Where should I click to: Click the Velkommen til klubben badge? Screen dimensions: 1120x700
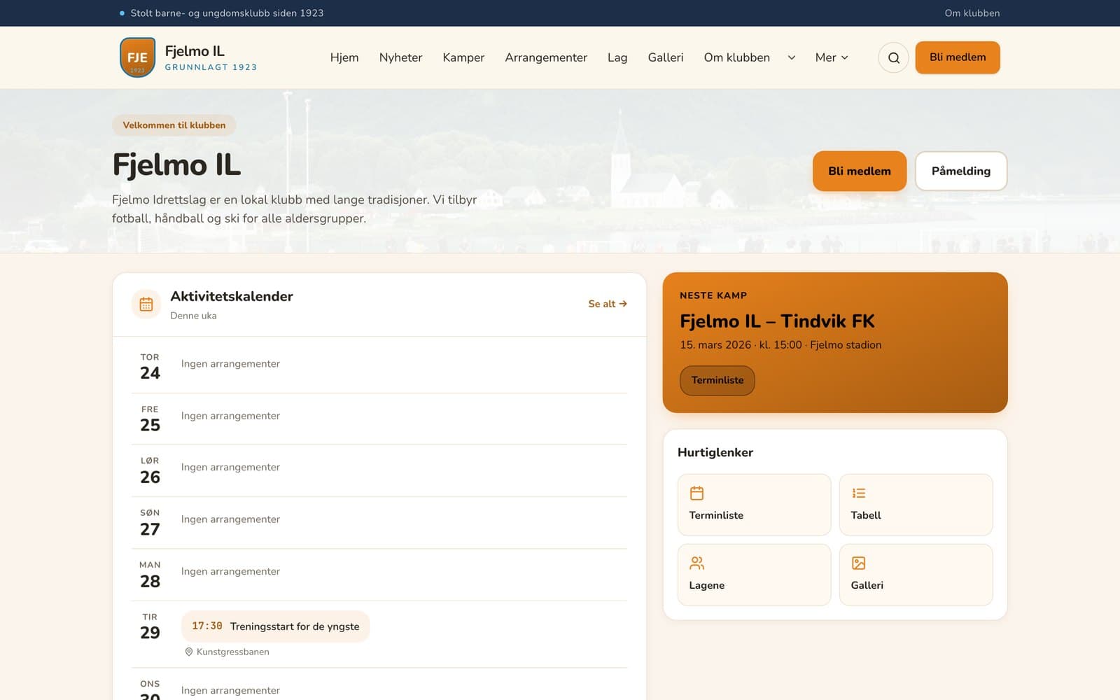coord(174,125)
